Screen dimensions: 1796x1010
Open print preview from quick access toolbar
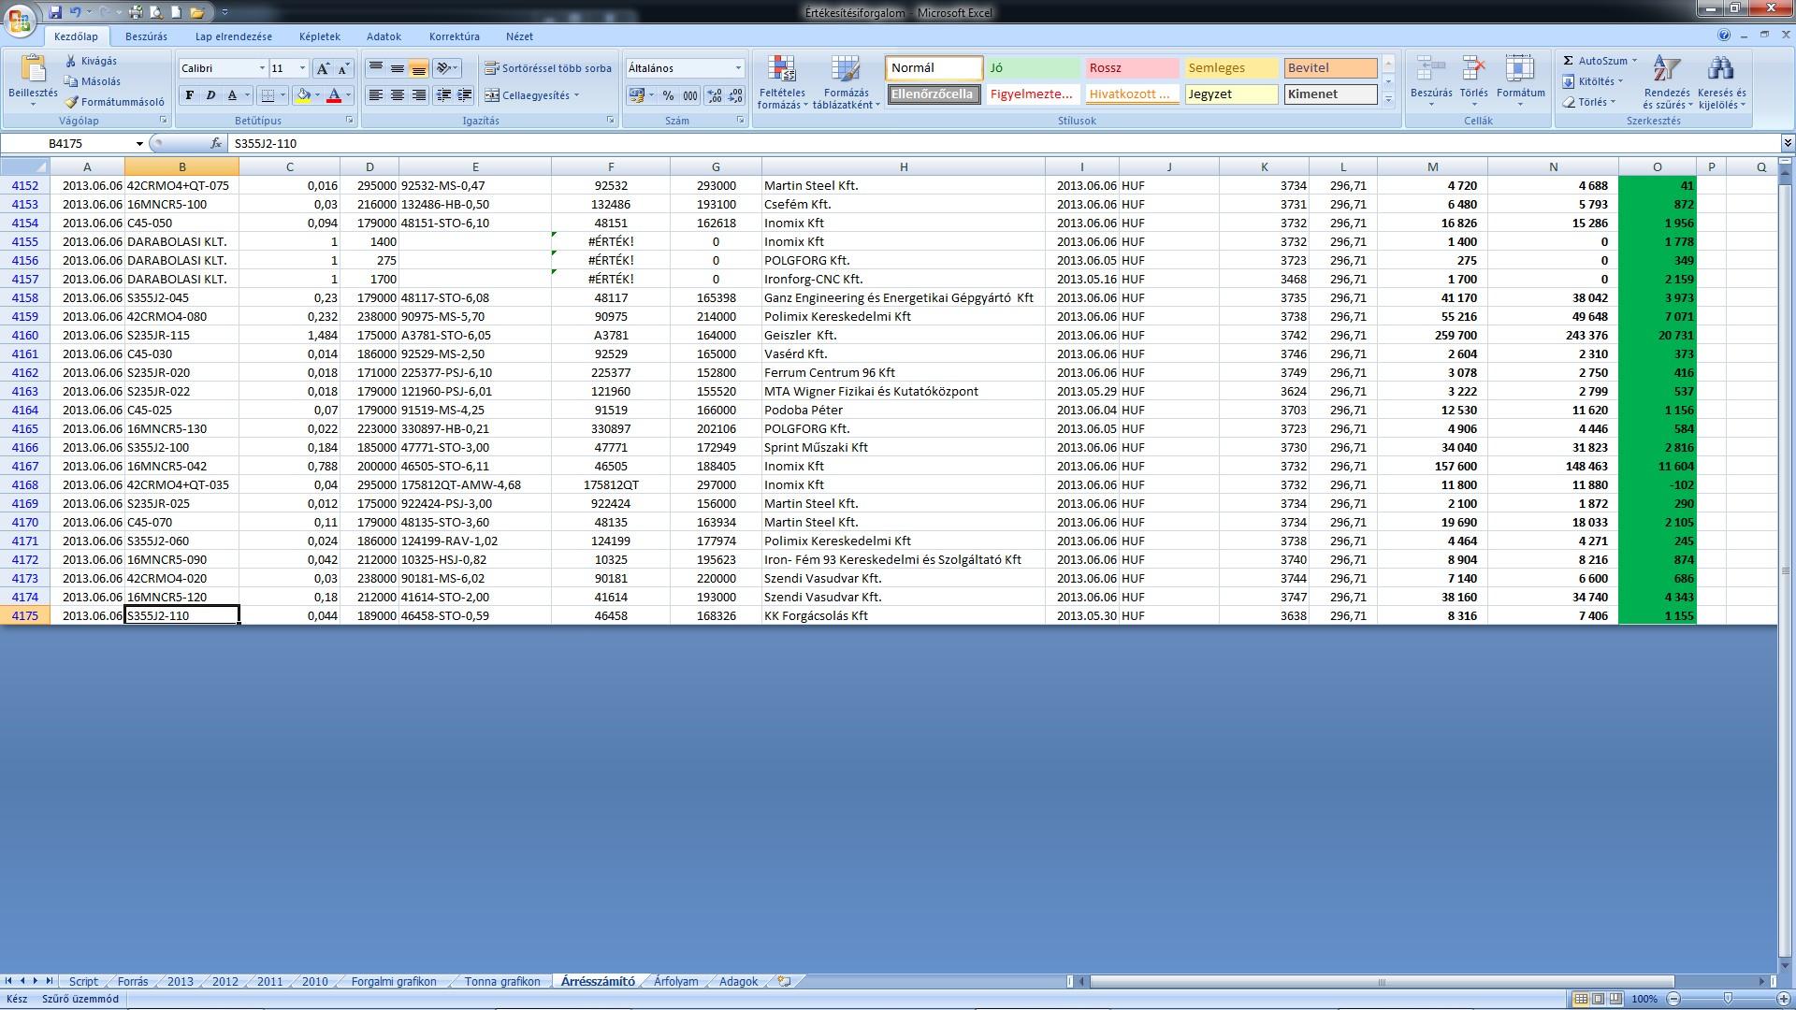pyautogui.click(x=156, y=12)
